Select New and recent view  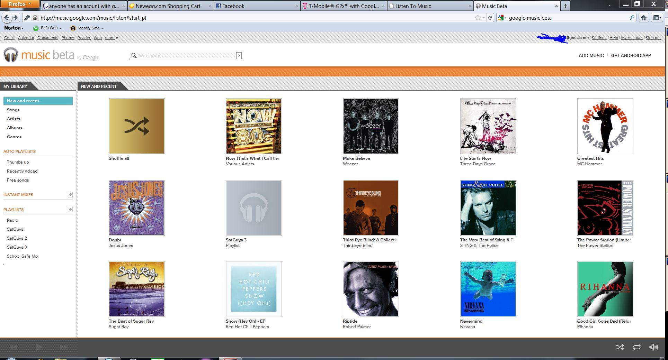[x=38, y=101]
